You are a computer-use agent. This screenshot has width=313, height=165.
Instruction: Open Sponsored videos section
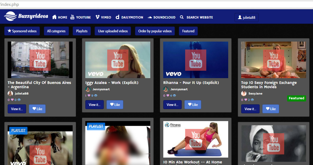[x=22, y=31]
